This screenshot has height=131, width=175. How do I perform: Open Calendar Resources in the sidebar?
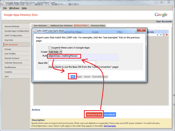coord(16,63)
